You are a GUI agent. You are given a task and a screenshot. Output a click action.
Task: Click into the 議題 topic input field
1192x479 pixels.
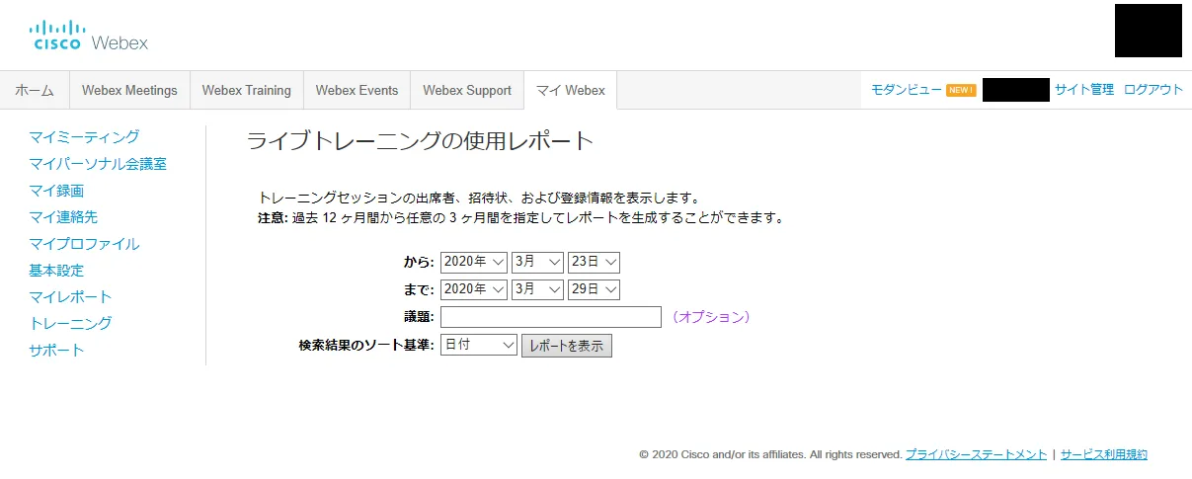coord(551,317)
